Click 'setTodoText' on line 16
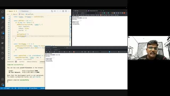The height and width of the screenshot is (96, 170). pyautogui.click(x=22, y=34)
